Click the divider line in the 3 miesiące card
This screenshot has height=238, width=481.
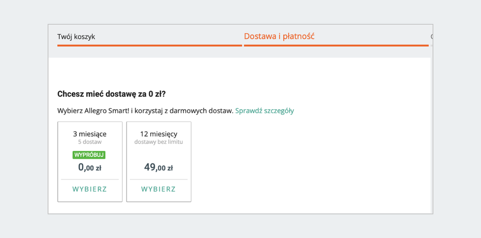click(x=90, y=179)
